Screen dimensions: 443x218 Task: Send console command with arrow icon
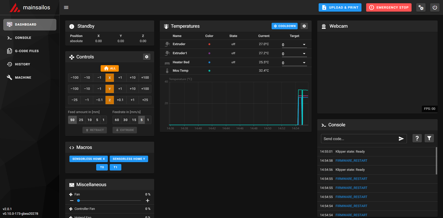click(x=401, y=139)
